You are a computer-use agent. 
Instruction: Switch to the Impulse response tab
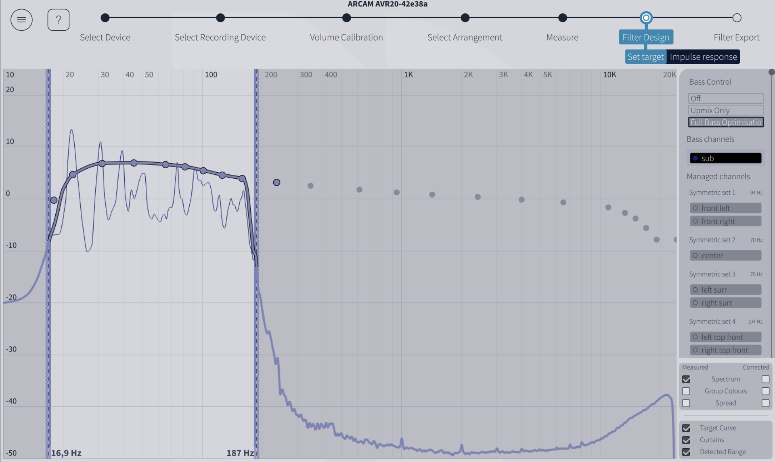(703, 57)
